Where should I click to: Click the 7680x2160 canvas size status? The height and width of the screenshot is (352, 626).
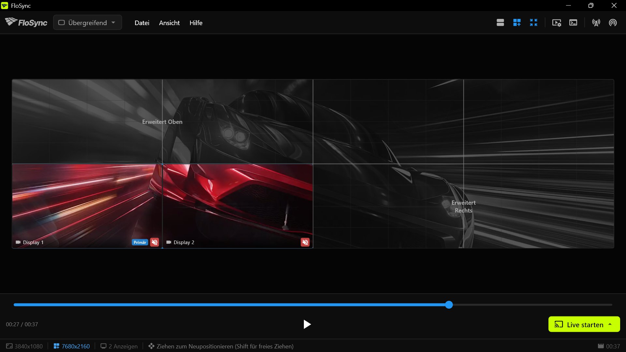click(x=72, y=346)
